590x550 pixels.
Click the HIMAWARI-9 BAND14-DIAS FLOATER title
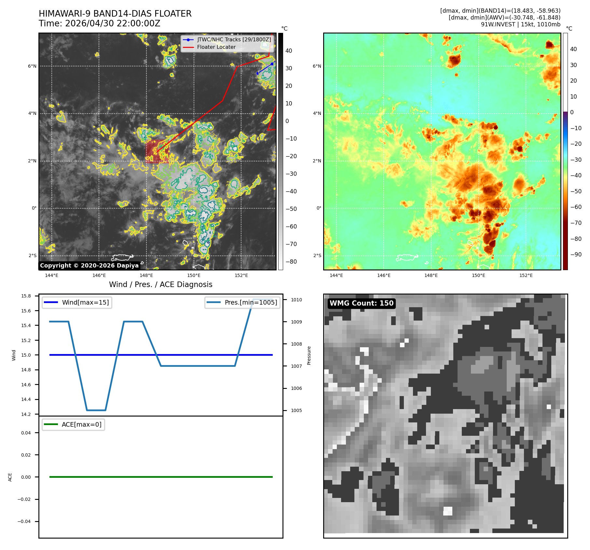(x=115, y=14)
